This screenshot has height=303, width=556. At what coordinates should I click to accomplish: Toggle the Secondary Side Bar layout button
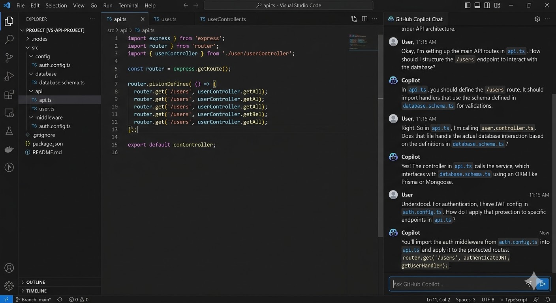click(487, 6)
